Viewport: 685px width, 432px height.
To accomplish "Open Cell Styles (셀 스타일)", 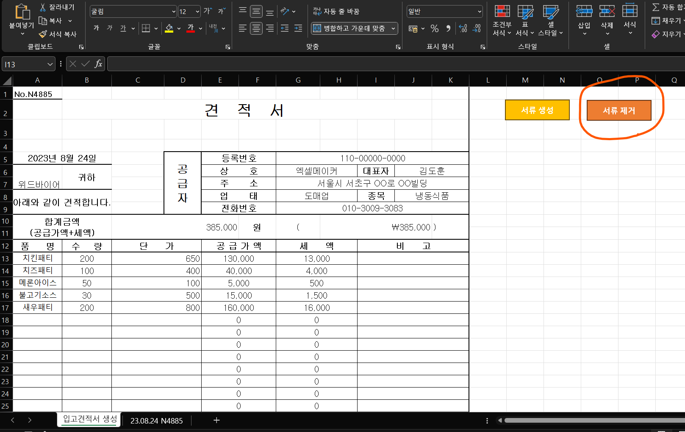I will pos(550,20).
